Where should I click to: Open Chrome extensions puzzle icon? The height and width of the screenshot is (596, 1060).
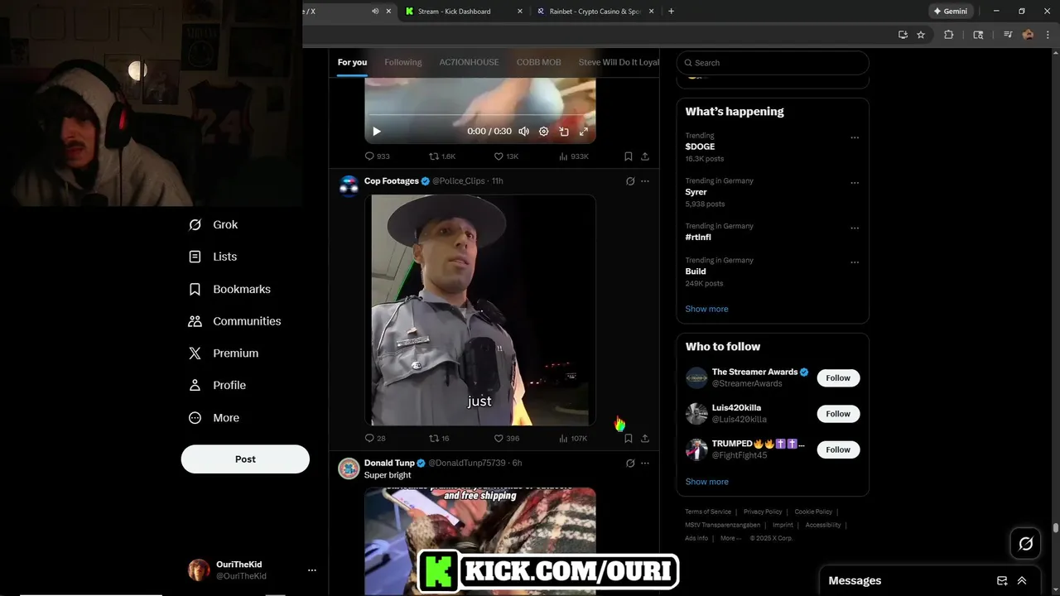tap(949, 35)
